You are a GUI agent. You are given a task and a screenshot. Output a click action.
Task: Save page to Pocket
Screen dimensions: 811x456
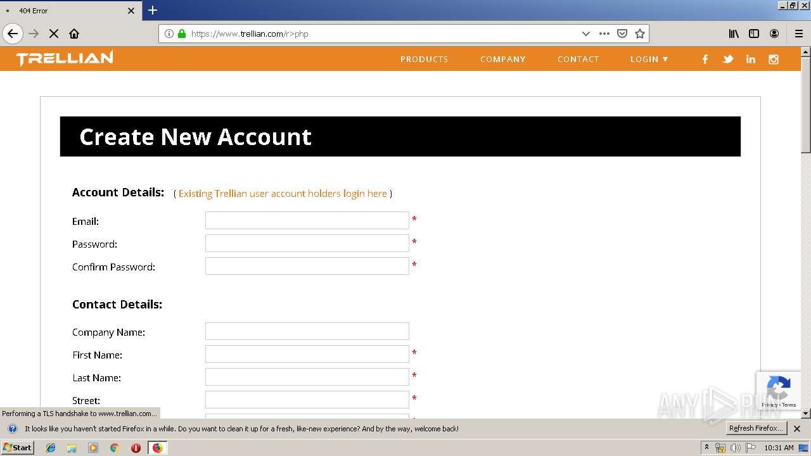point(622,34)
